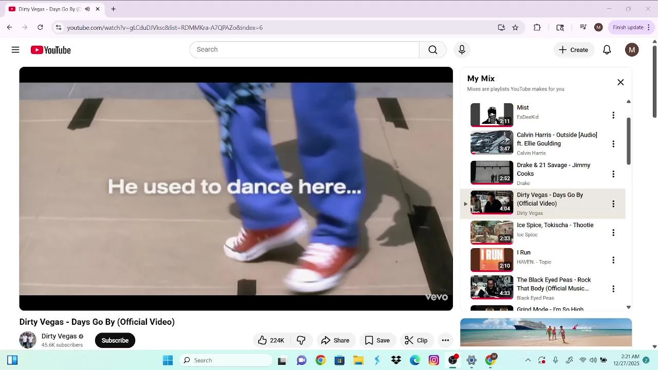
Task: Open YouTube notifications bell
Action: (607, 50)
